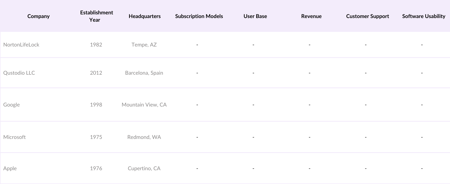Click Google's Revenue cell
Viewport: 450px width, 184px height.
[310, 105]
